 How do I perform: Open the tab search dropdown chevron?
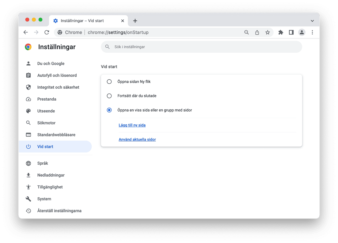pos(312,21)
